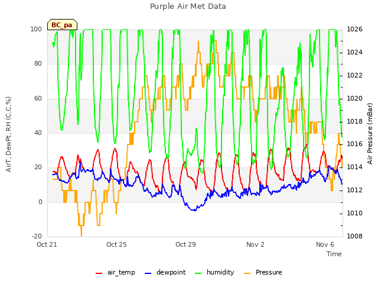Click the Oct 21 x-axis tick label

tap(47, 244)
